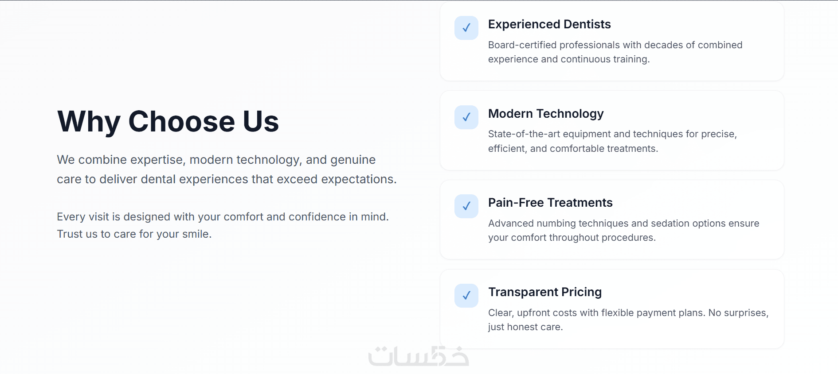The width and height of the screenshot is (838, 374).
Task: Click the Experienced Dentists heading
Action: [x=549, y=24]
